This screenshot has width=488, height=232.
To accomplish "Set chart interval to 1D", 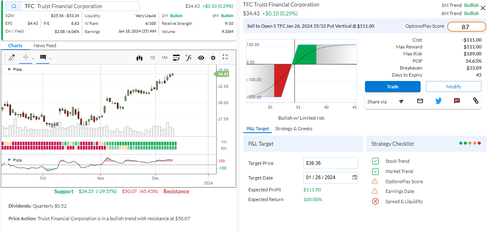I will 152,58.
